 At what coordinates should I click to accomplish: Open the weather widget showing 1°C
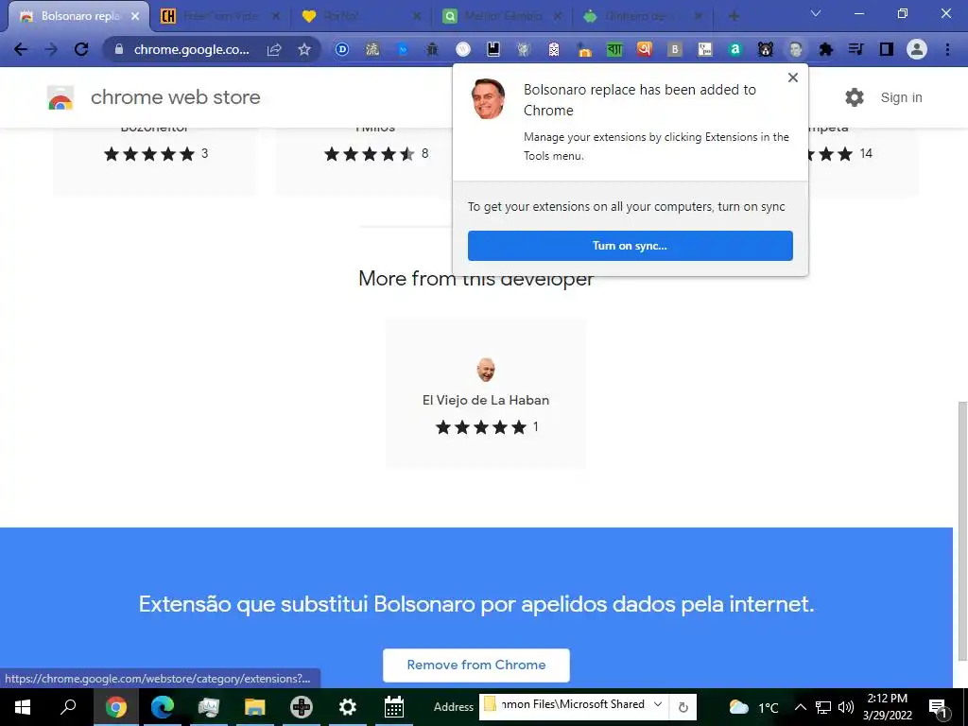753,707
